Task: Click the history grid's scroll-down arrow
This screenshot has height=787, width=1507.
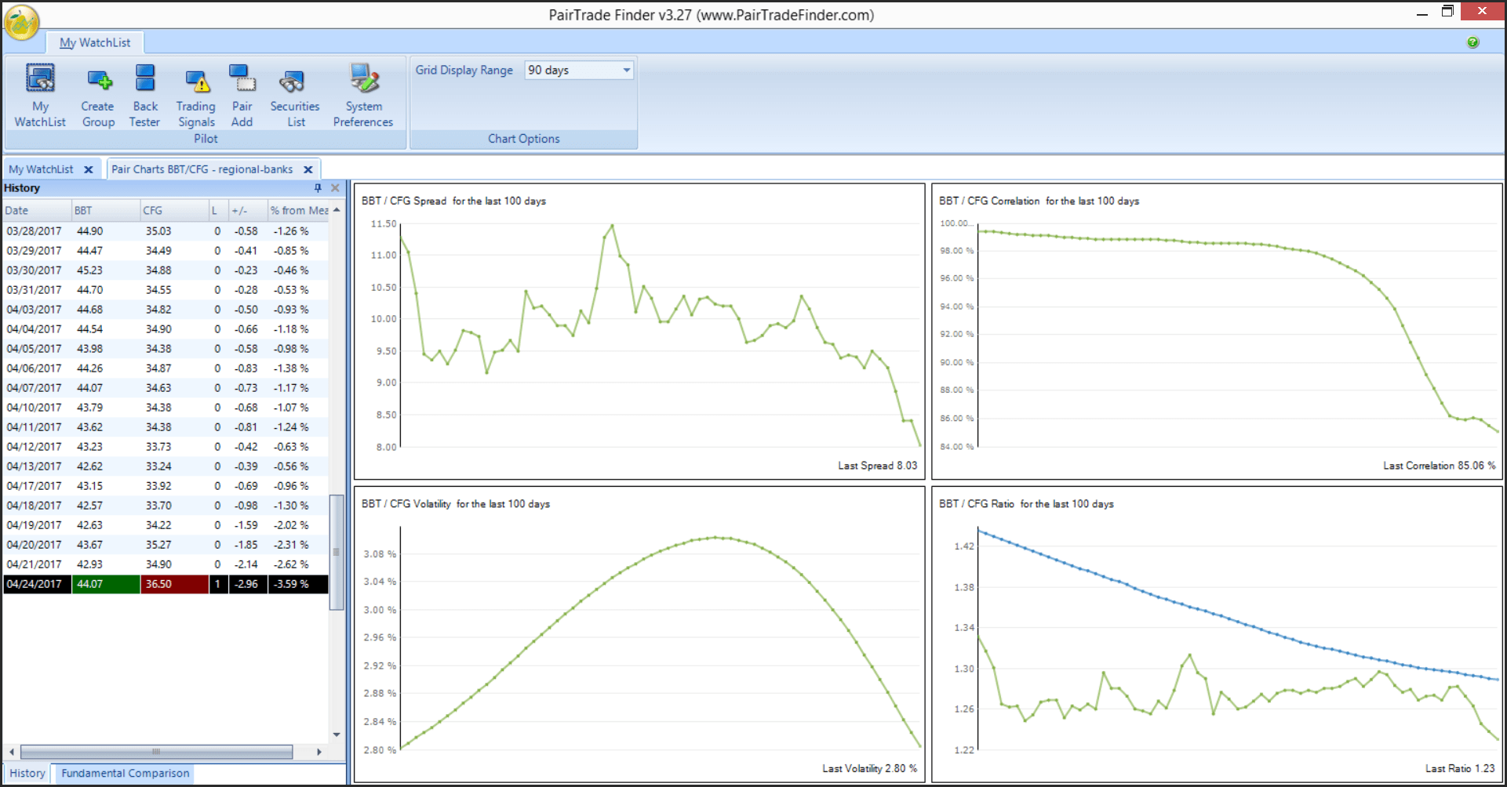Action: coord(337,734)
